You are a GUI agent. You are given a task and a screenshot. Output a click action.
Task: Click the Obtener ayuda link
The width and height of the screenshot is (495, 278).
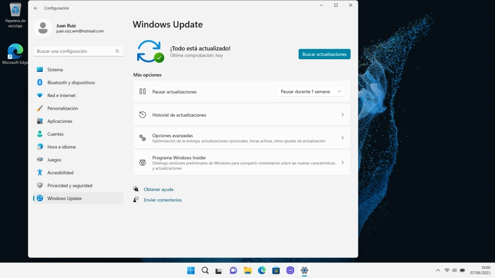click(x=158, y=189)
